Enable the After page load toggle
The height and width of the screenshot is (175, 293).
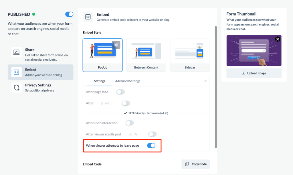pyautogui.click(x=120, y=92)
